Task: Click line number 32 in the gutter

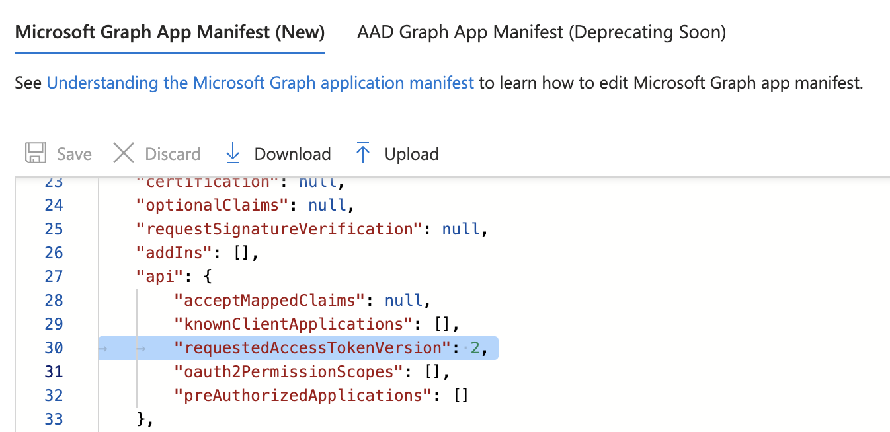Action: click(54, 395)
